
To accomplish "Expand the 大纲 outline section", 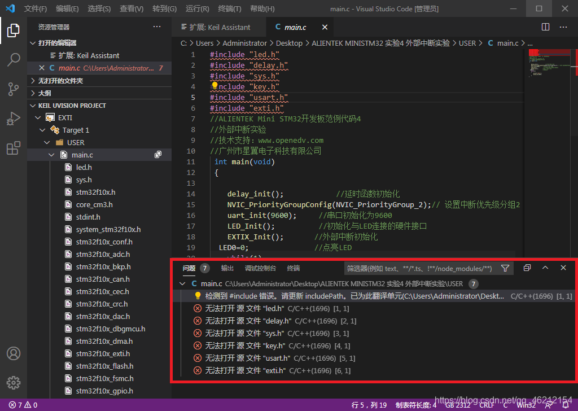I will coord(33,93).
